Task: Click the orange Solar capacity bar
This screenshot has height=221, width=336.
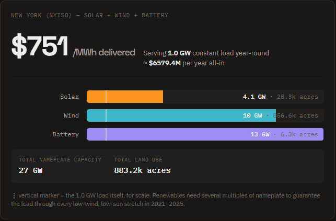Action: coord(125,97)
